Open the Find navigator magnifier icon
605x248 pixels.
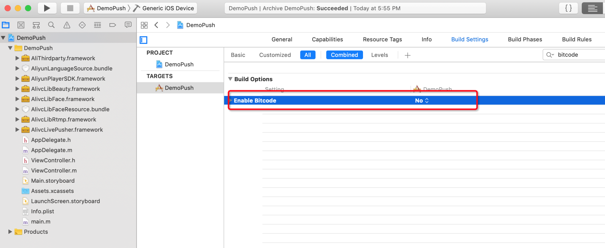point(51,25)
